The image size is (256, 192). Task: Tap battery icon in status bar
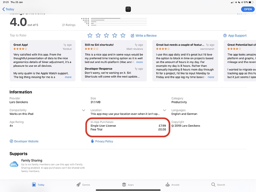(251, 2)
